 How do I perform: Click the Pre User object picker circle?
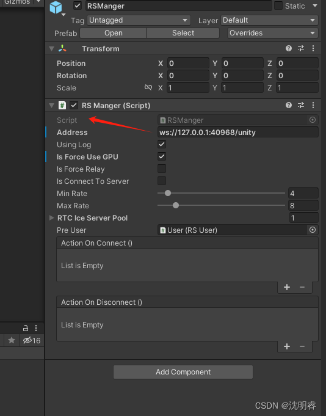coord(313,230)
